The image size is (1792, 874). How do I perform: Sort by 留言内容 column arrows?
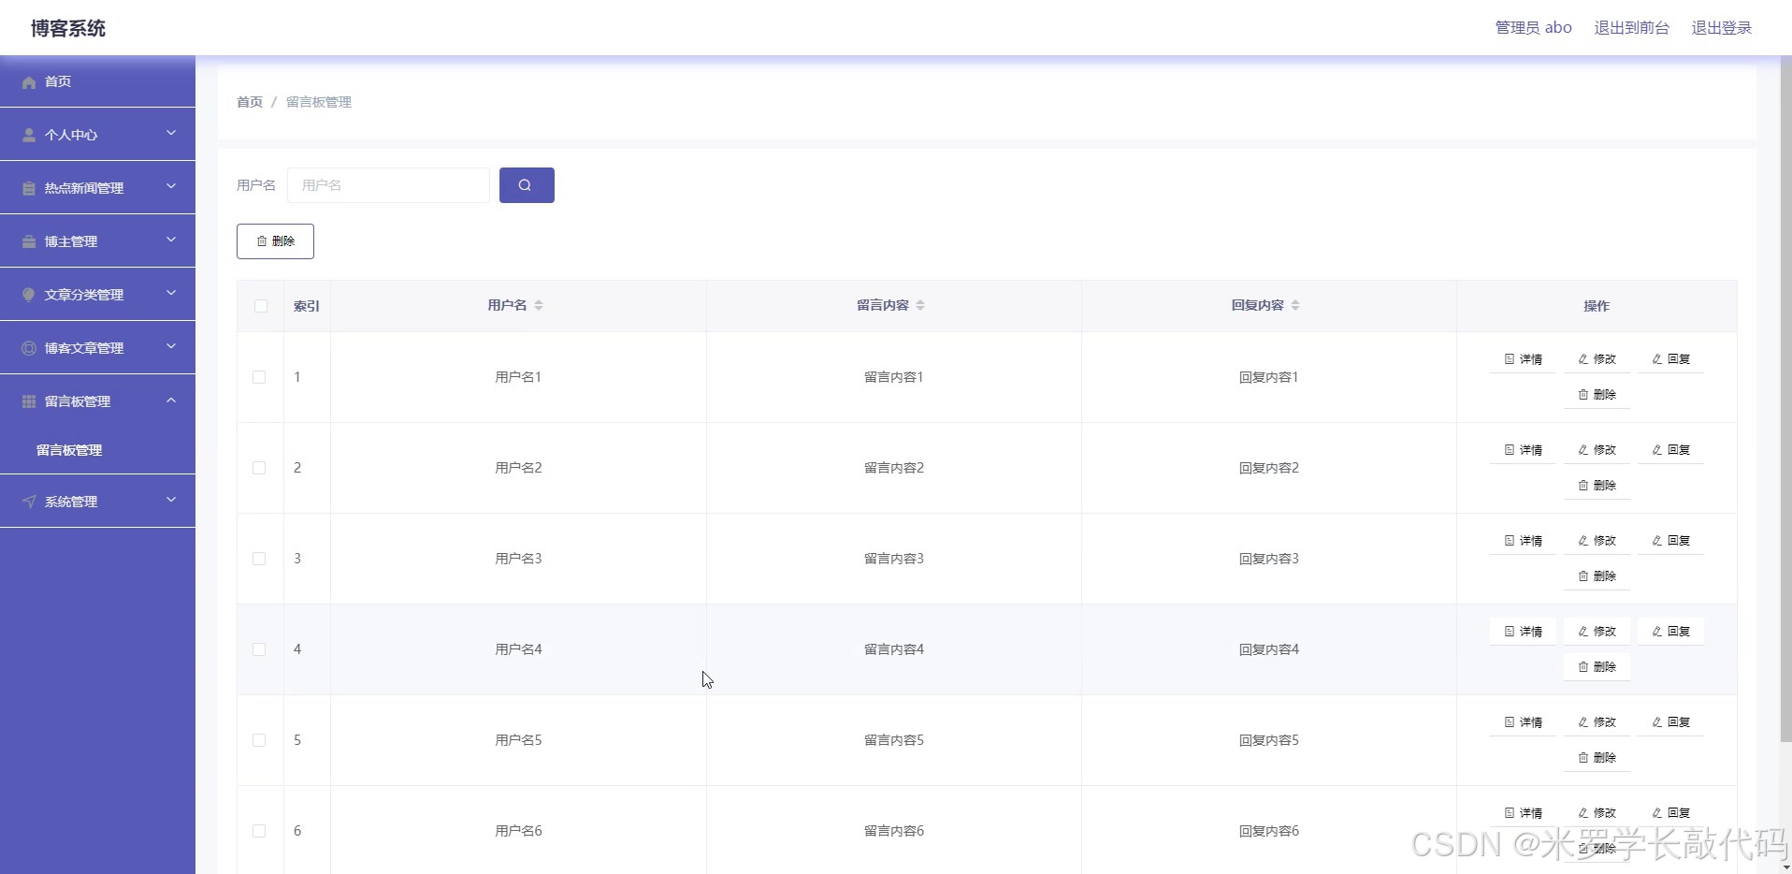(920, 305)
